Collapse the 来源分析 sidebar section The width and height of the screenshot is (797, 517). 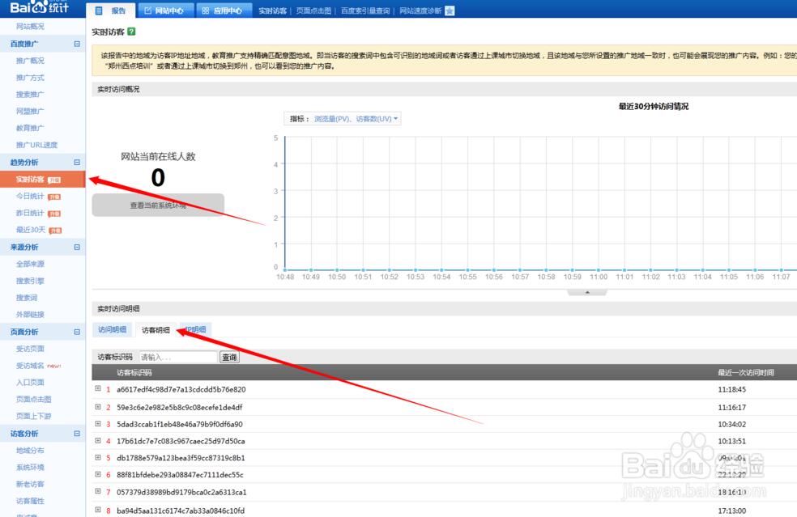pyautogui.click(x=77, y=248)
